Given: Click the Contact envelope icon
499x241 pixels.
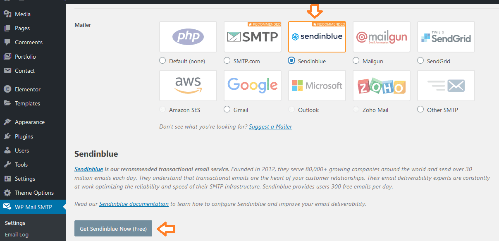Looking at the screenshot, I should click(7, 71).
